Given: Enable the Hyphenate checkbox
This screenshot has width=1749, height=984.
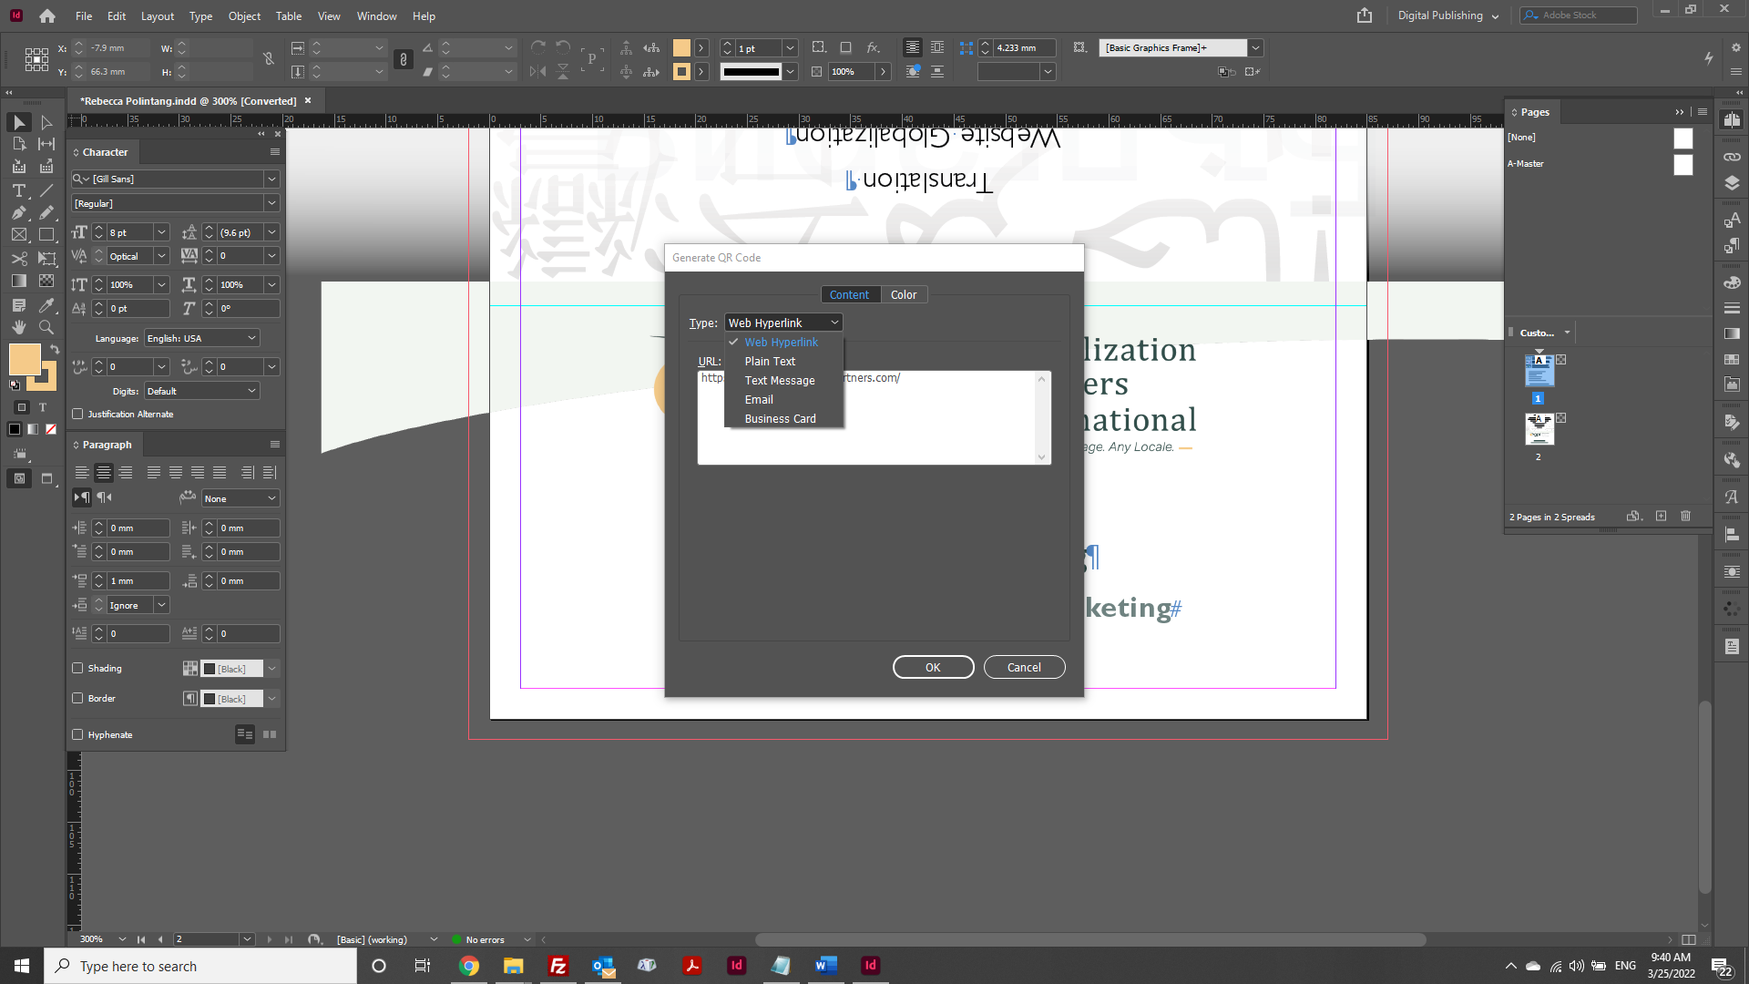Looking at the screenshot, I should point(78,734).
